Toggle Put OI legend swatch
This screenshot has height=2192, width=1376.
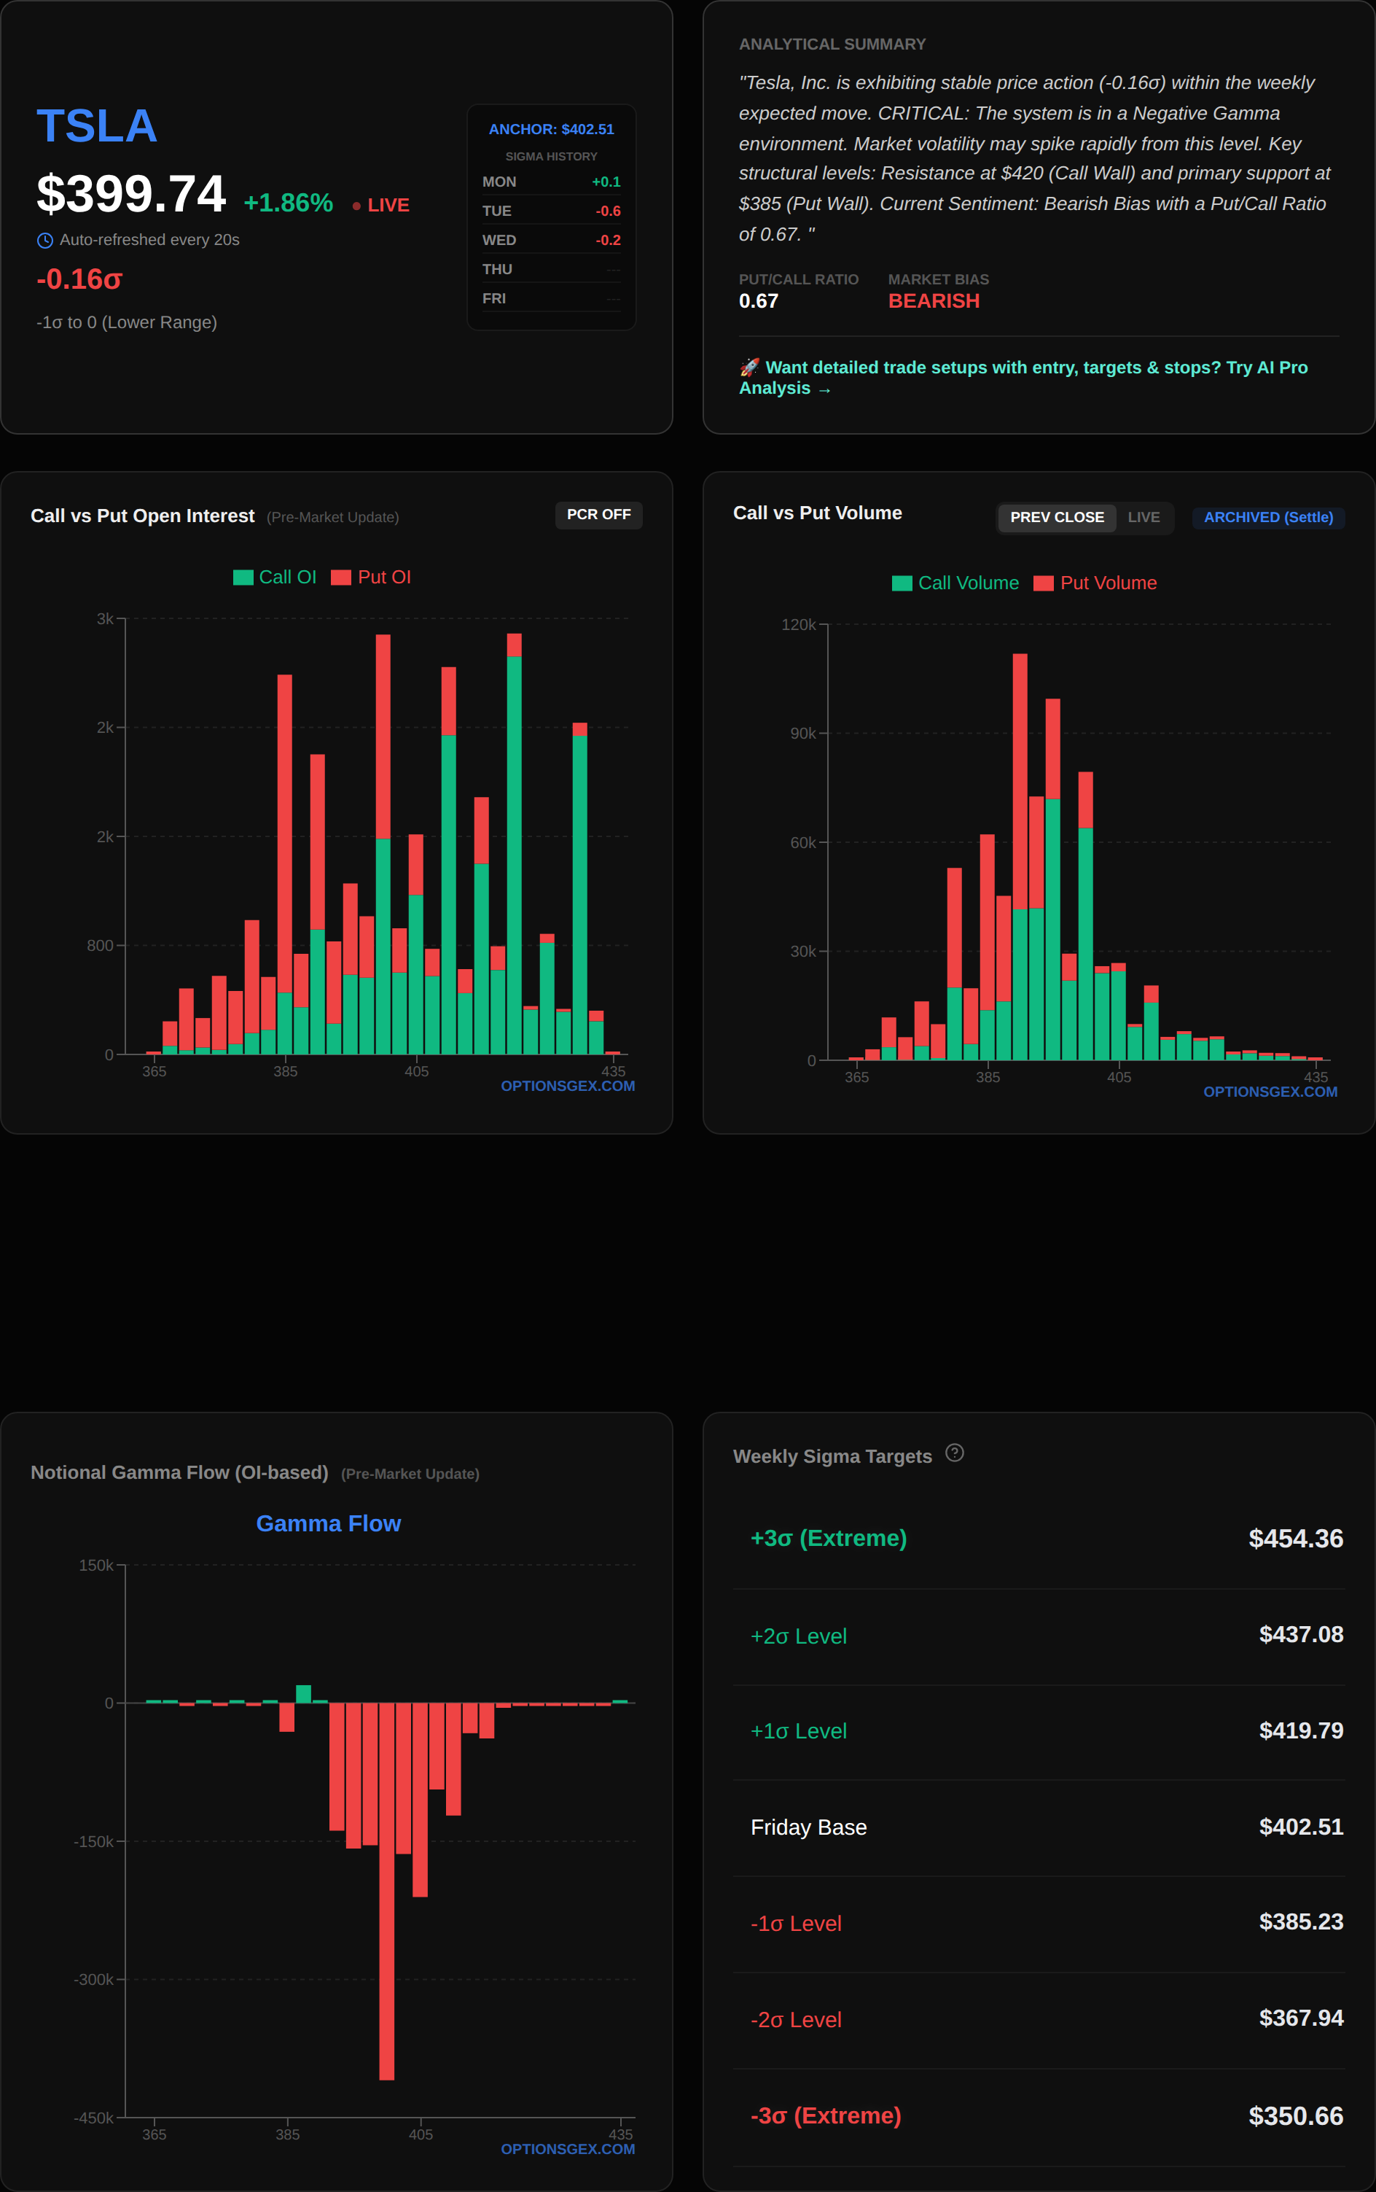[x=341, y=577]
